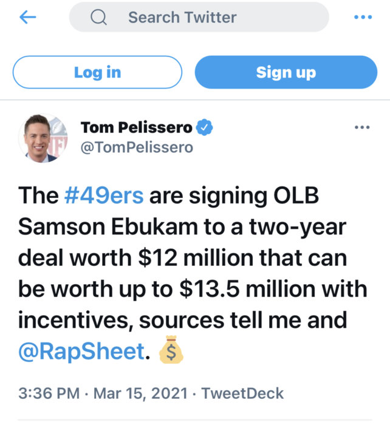Click the '$13.5 million with' tweet line
The image size is (390, 425).
coord(273,289)
